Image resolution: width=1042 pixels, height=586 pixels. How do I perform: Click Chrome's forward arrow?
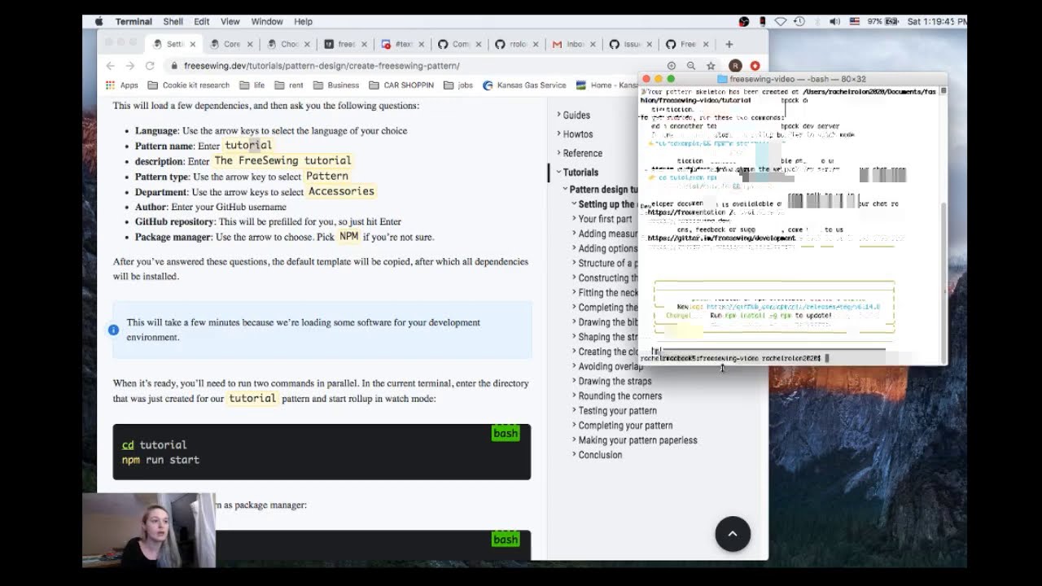tap(130, 66)
